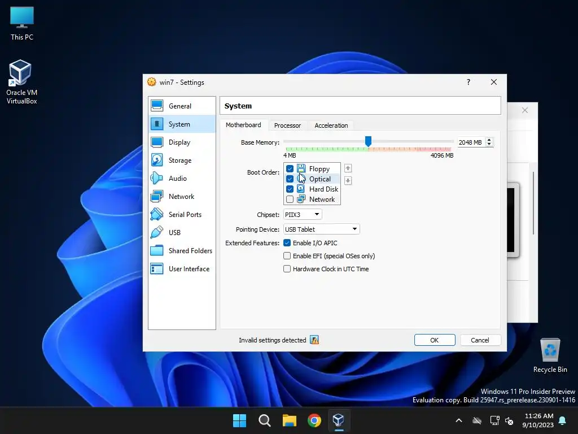Switch to the Processor tab

pos(287,125)
